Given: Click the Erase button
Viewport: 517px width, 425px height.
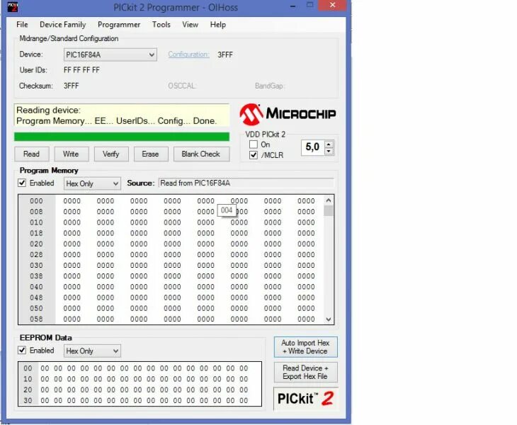Looking at the screenshot, I should 151,154.
